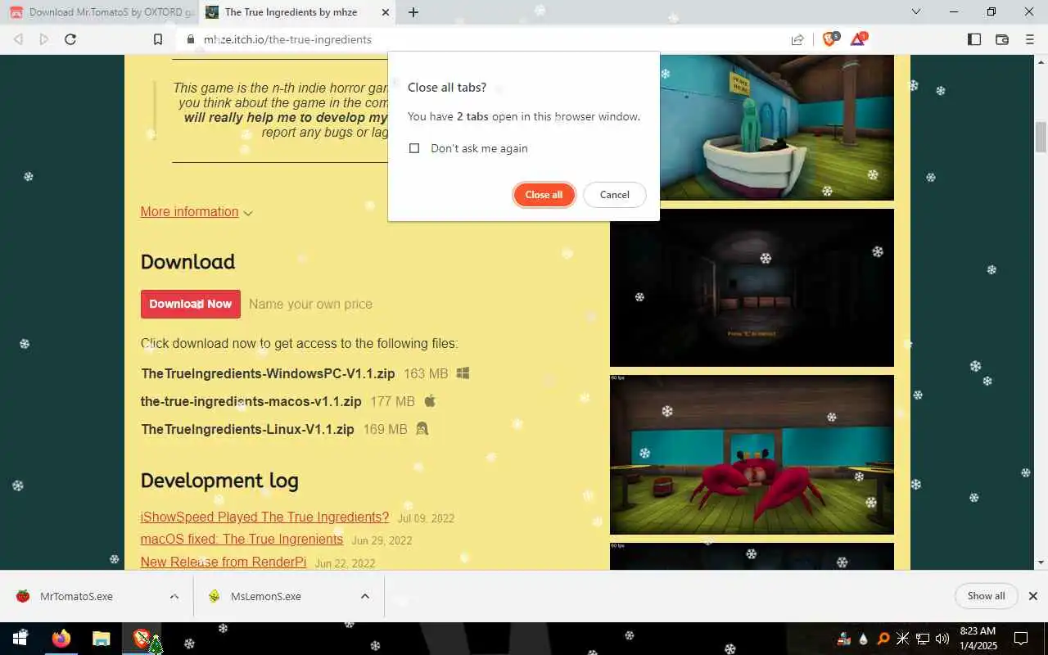This screenshot has height=655, width=1048.
Task: Toggle the browser sidebar panel icon
Action: pos(974,39)
